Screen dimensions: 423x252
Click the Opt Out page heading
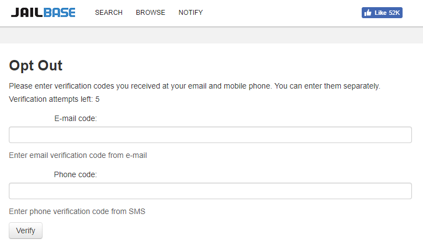(35, 66)
